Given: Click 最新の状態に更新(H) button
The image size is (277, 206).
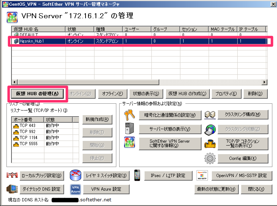Looking at the screenshot, I should [x=216, y=189].
